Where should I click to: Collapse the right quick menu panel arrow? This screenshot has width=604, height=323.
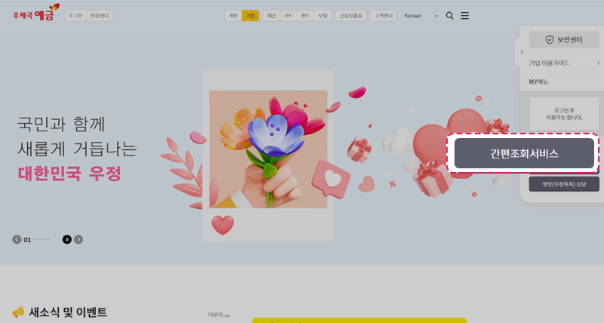coord(522,52)
